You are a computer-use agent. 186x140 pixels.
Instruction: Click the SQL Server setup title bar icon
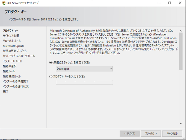(x=4, y=3)
